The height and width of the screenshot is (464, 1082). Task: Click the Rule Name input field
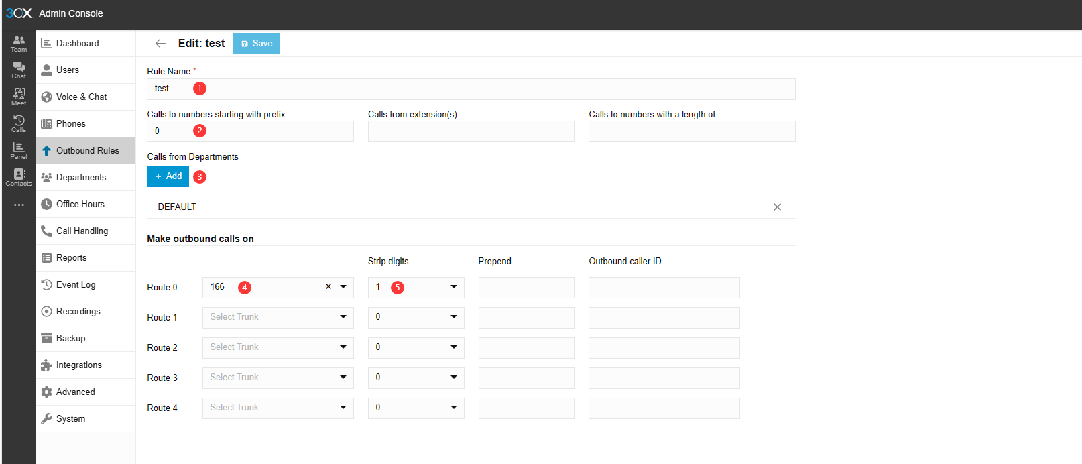pyautogui.click(x=471, y=89)
